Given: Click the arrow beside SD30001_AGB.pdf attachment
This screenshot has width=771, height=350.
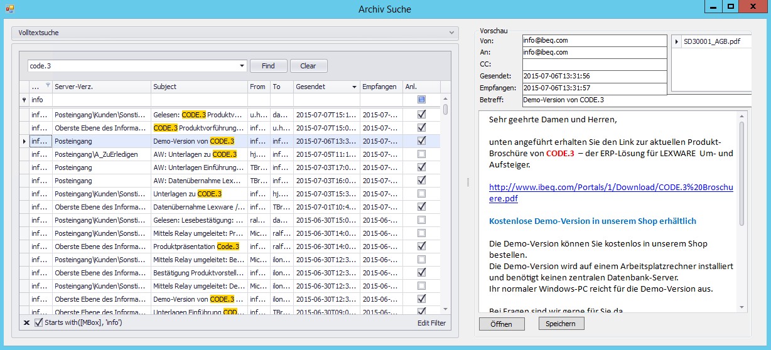Looking at the screenshot, I should [677, 42].
